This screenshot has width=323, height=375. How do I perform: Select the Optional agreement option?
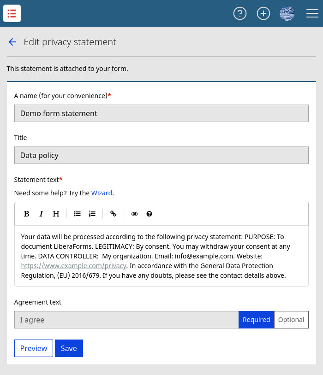pyautogui.click(x=291, y=320)
